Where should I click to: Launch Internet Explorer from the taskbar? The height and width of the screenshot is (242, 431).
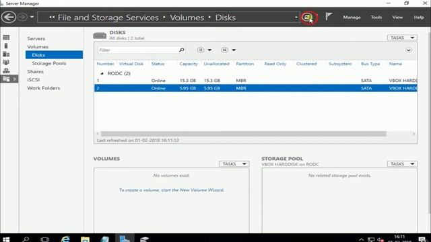point(65,239)
